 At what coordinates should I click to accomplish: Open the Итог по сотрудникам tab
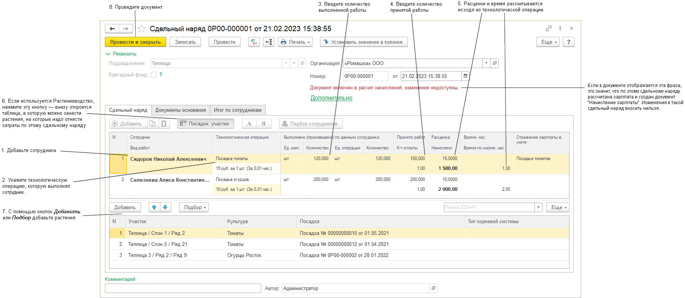(x=238, y=110)
